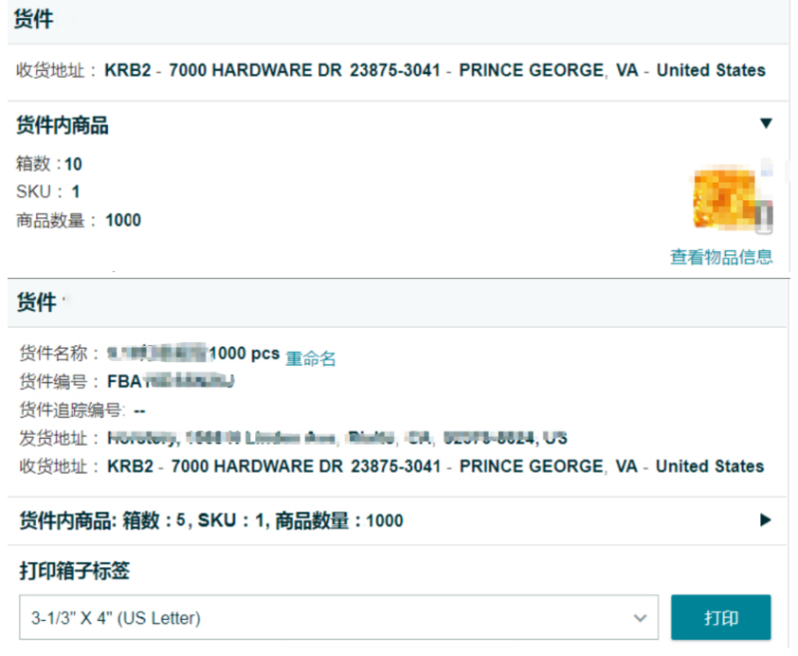The height and width of the screenshot is (656, 798).
Task: Open the label size dropdown showing US Letter
Action: (338, 618)
